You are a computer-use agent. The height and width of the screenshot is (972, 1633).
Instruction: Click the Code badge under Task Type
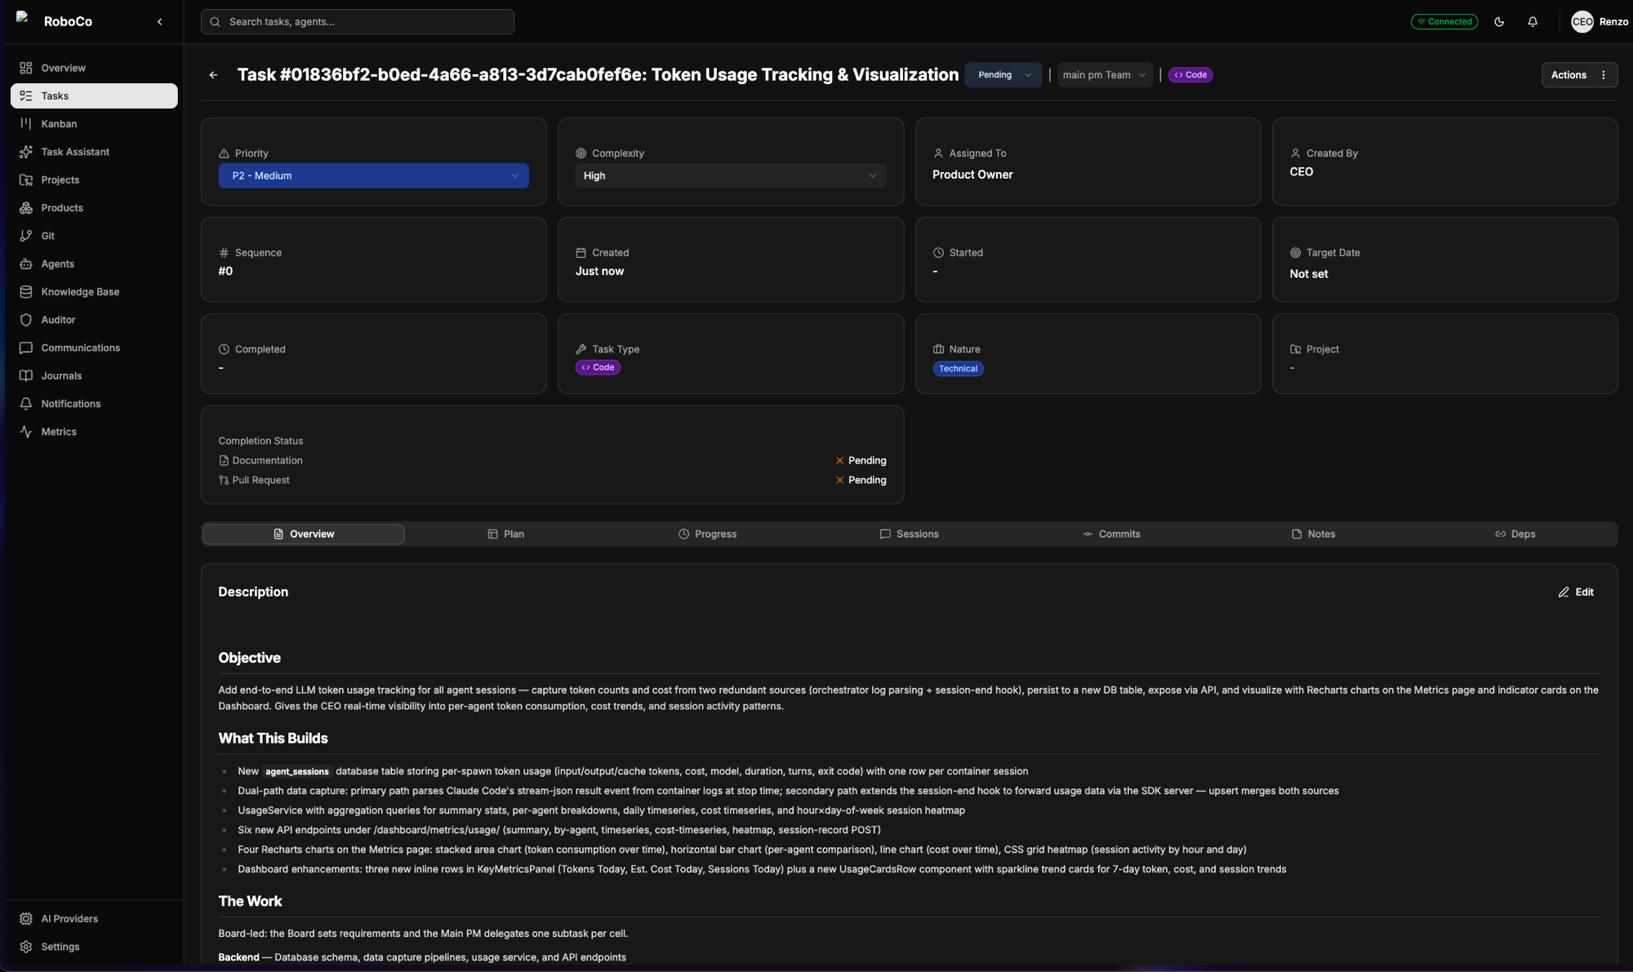pyautogui.click(x=598, y=367)
